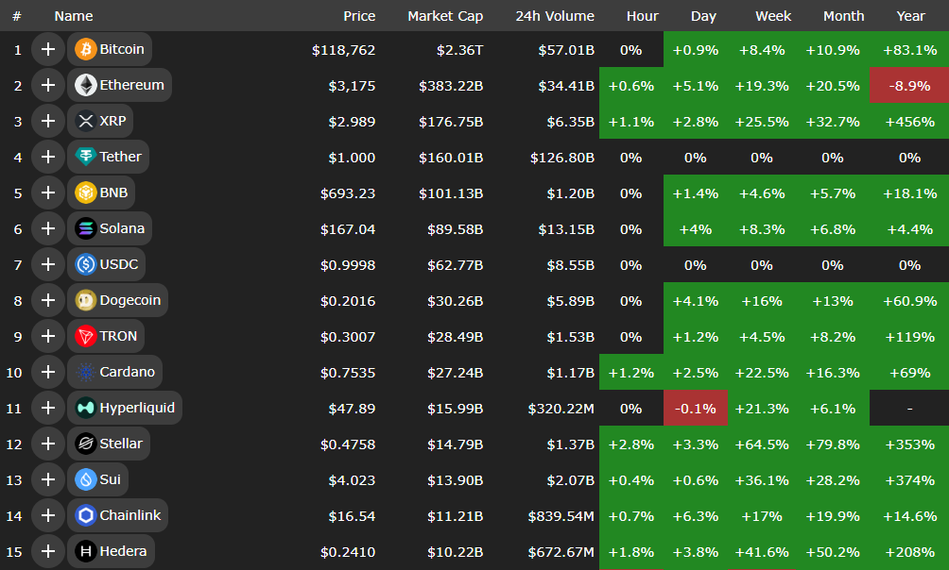The image size is (949, 570).
Task: Add Stellar using its plus button
Action: [x=47, y=444]
